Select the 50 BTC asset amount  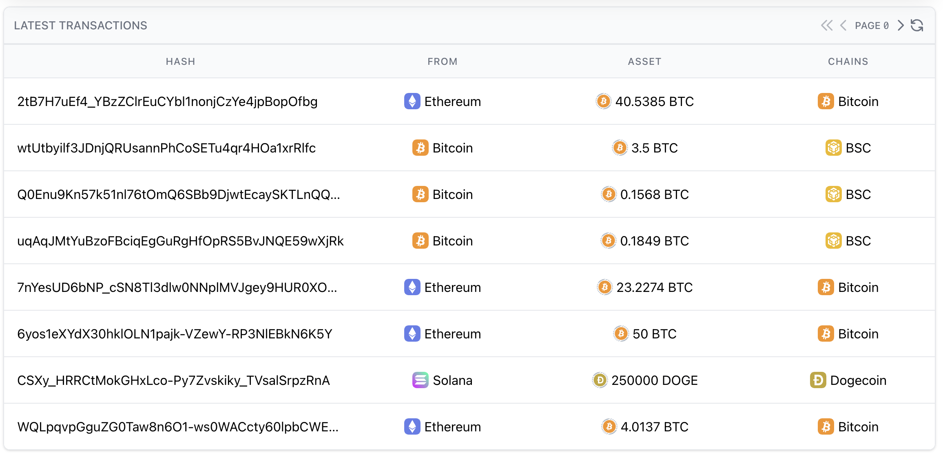click(x=654, y=334)
